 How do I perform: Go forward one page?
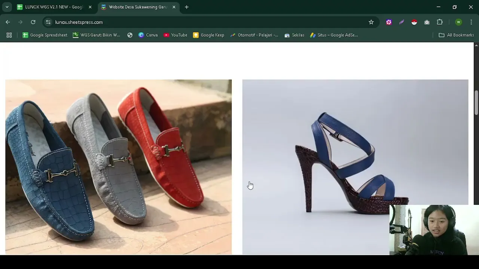(x=20, y=22)
